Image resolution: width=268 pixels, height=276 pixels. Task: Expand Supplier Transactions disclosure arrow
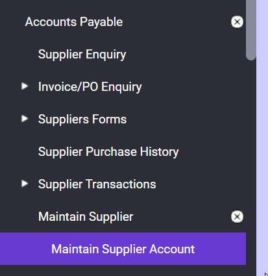tap(25, 184)
